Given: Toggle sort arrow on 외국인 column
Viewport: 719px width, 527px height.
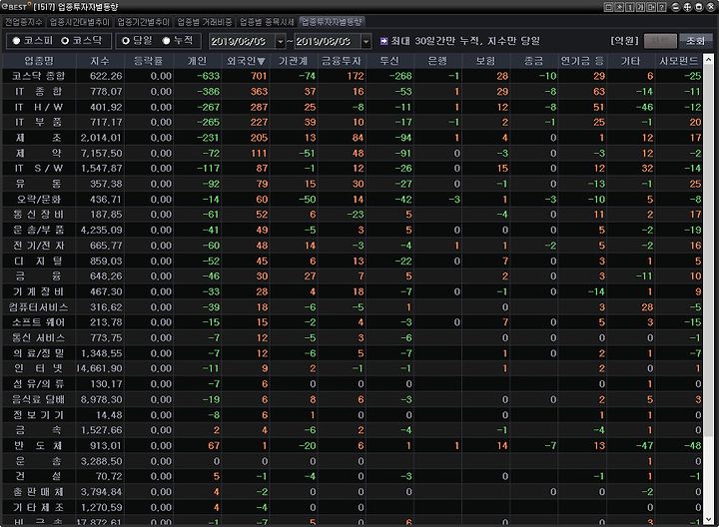Looking at the screenshot, I should pyautogui.click(x=261, y=61).
